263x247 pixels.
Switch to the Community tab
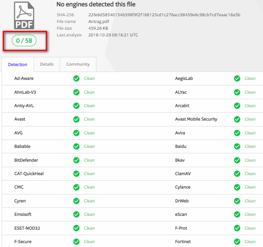(x=78, y=64)
